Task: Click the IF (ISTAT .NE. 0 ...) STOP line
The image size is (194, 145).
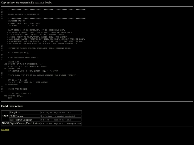Action: (x=33, y=71)
